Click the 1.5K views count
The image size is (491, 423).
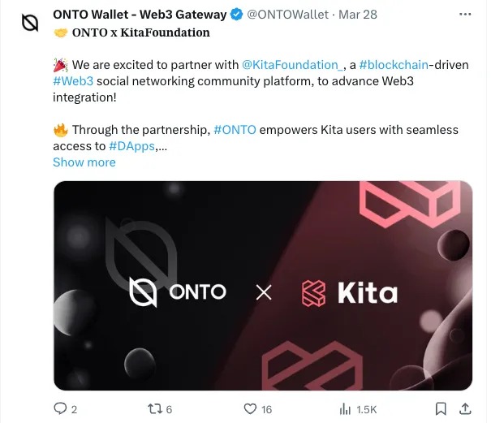click(367, 408)
